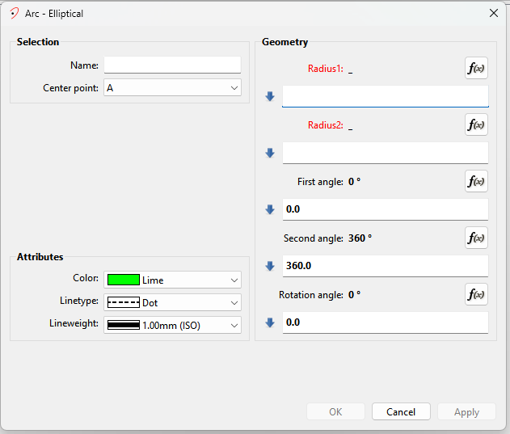Click blue down arrow beside Radius1 field
Screen dimensions: 510x434
[271, 97]
